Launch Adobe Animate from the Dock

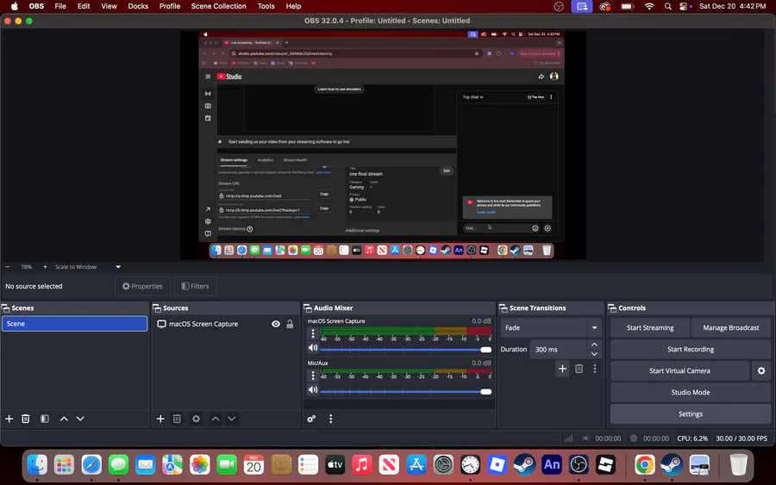click(551, 464)
